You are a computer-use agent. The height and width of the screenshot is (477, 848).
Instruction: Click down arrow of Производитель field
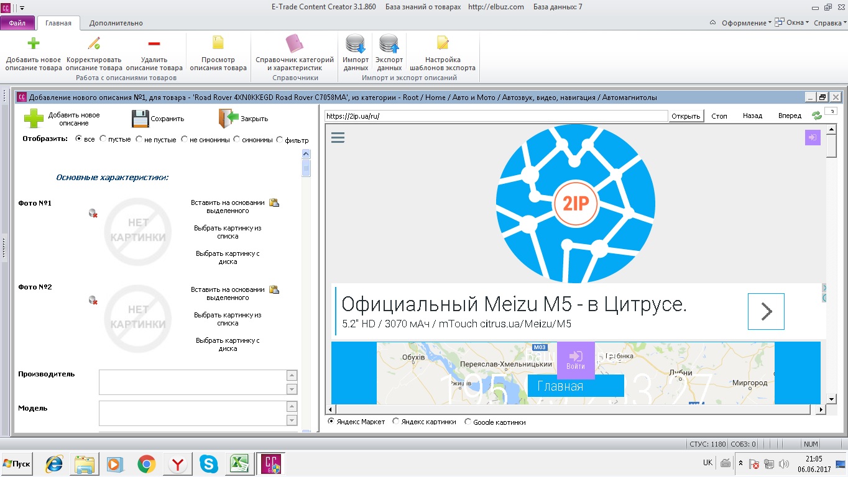pyautogui.click(x=292, y=389)
